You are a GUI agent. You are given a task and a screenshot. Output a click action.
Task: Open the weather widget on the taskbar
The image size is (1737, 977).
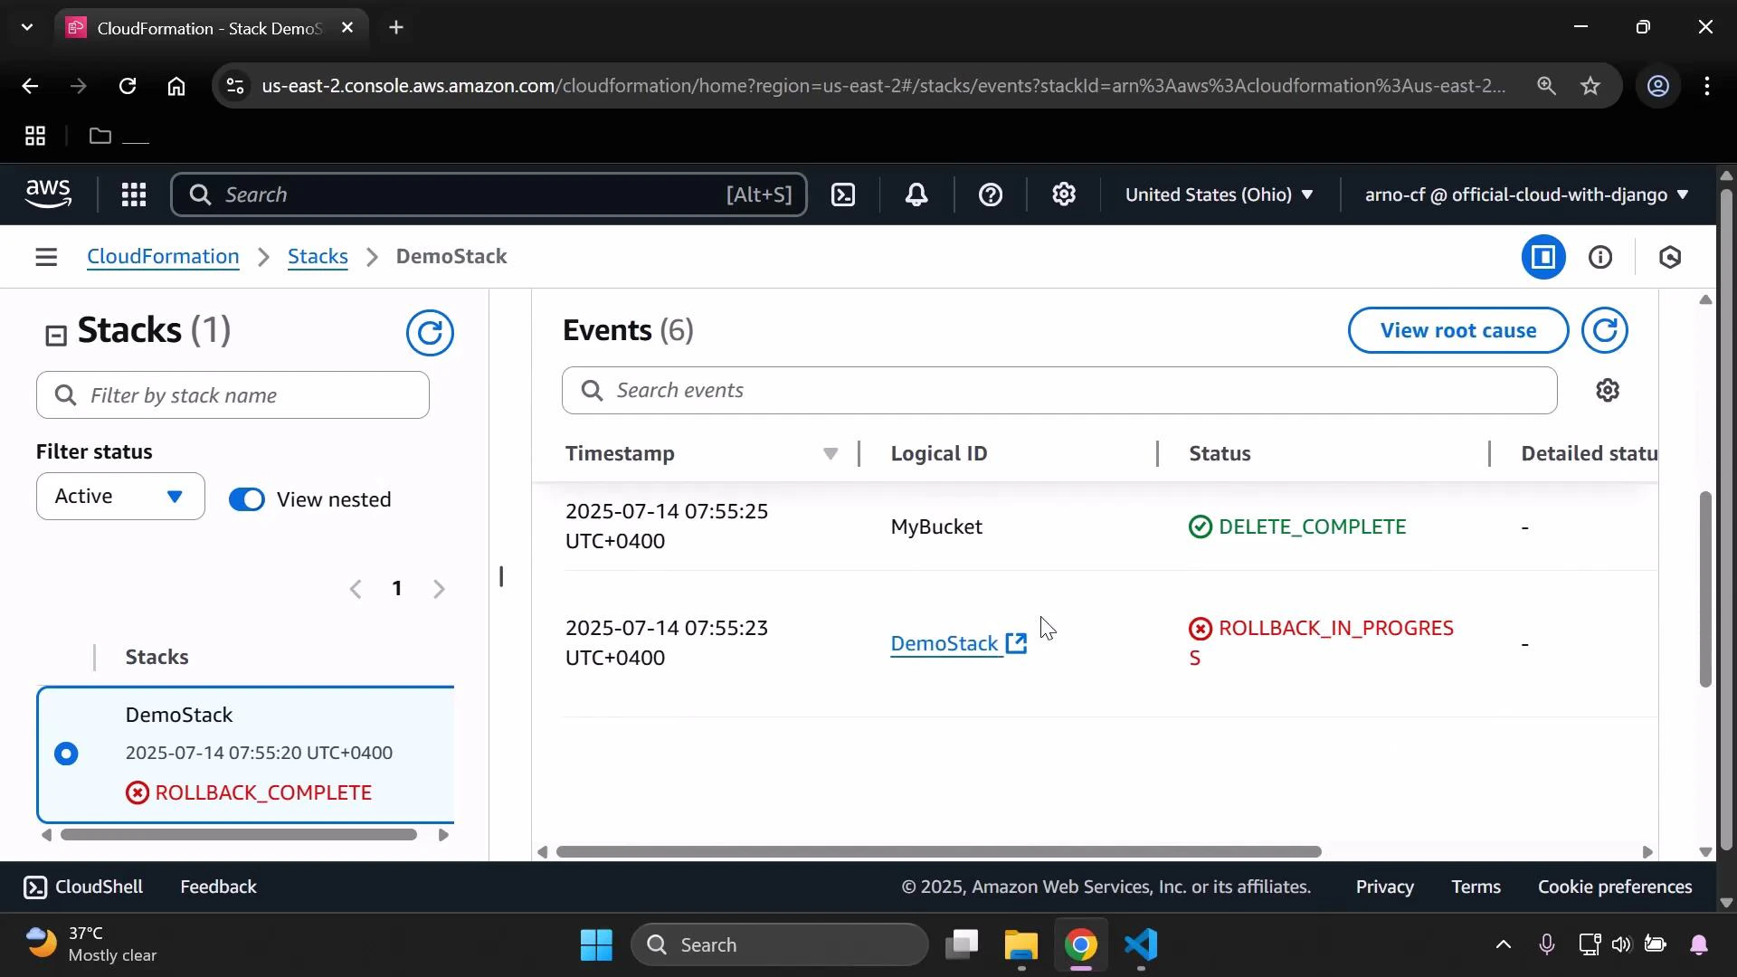[x=91, y=944]
